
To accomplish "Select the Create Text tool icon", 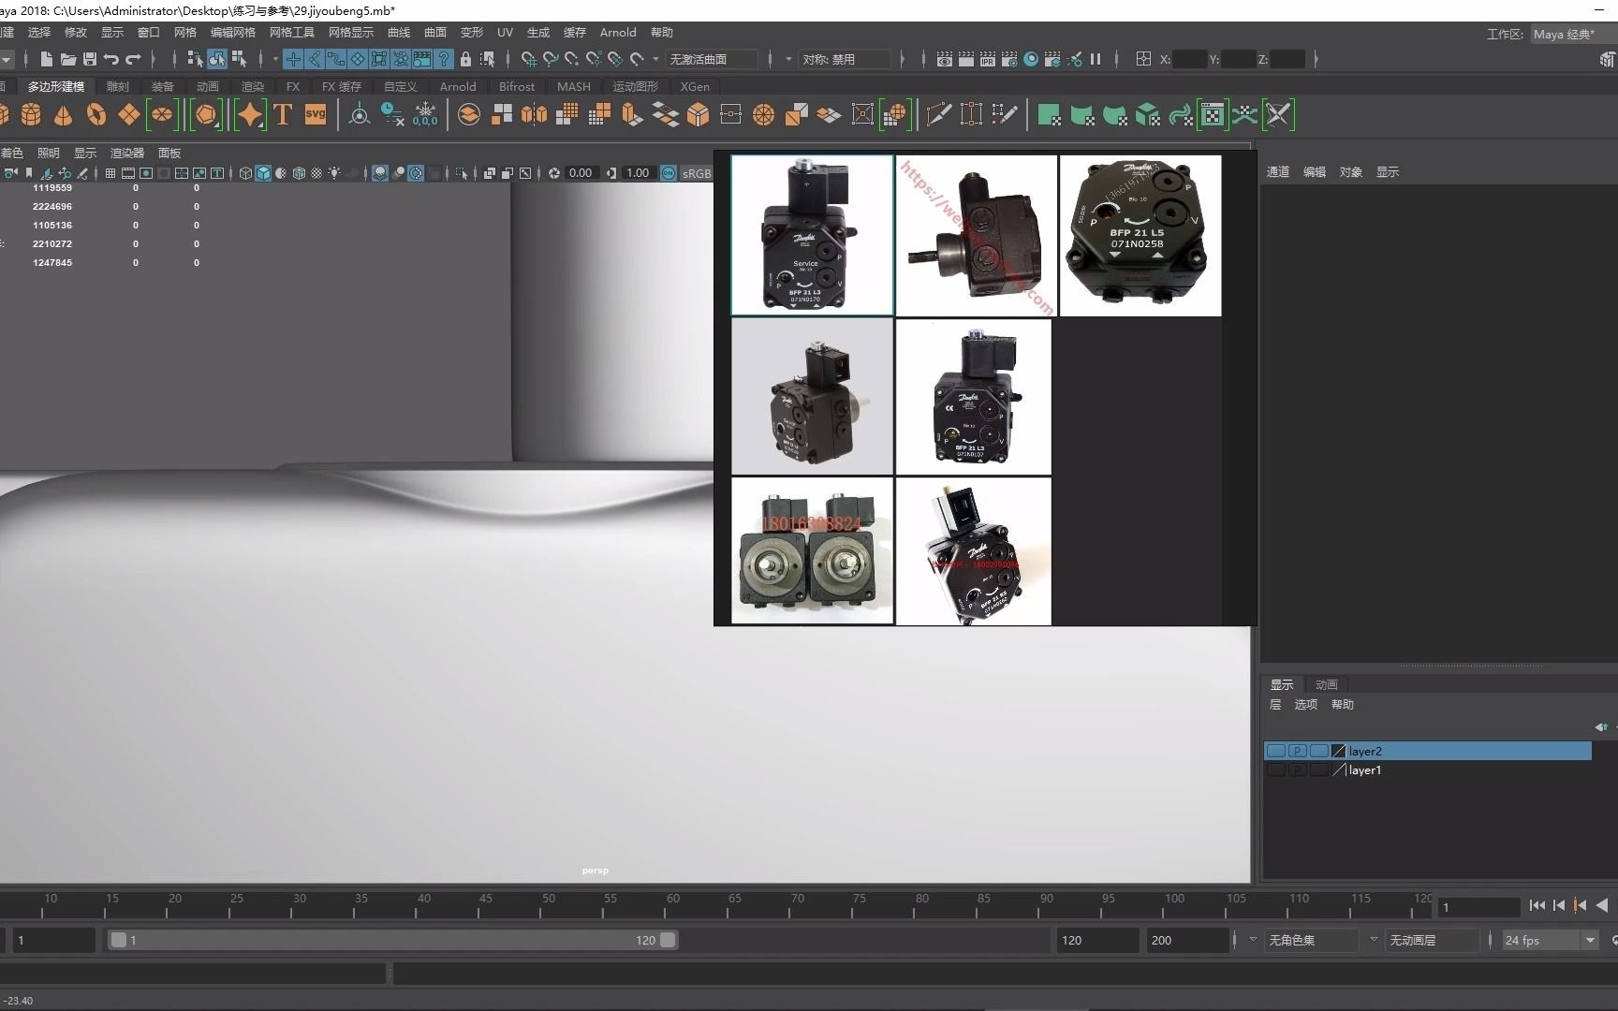I will point(282,114).
